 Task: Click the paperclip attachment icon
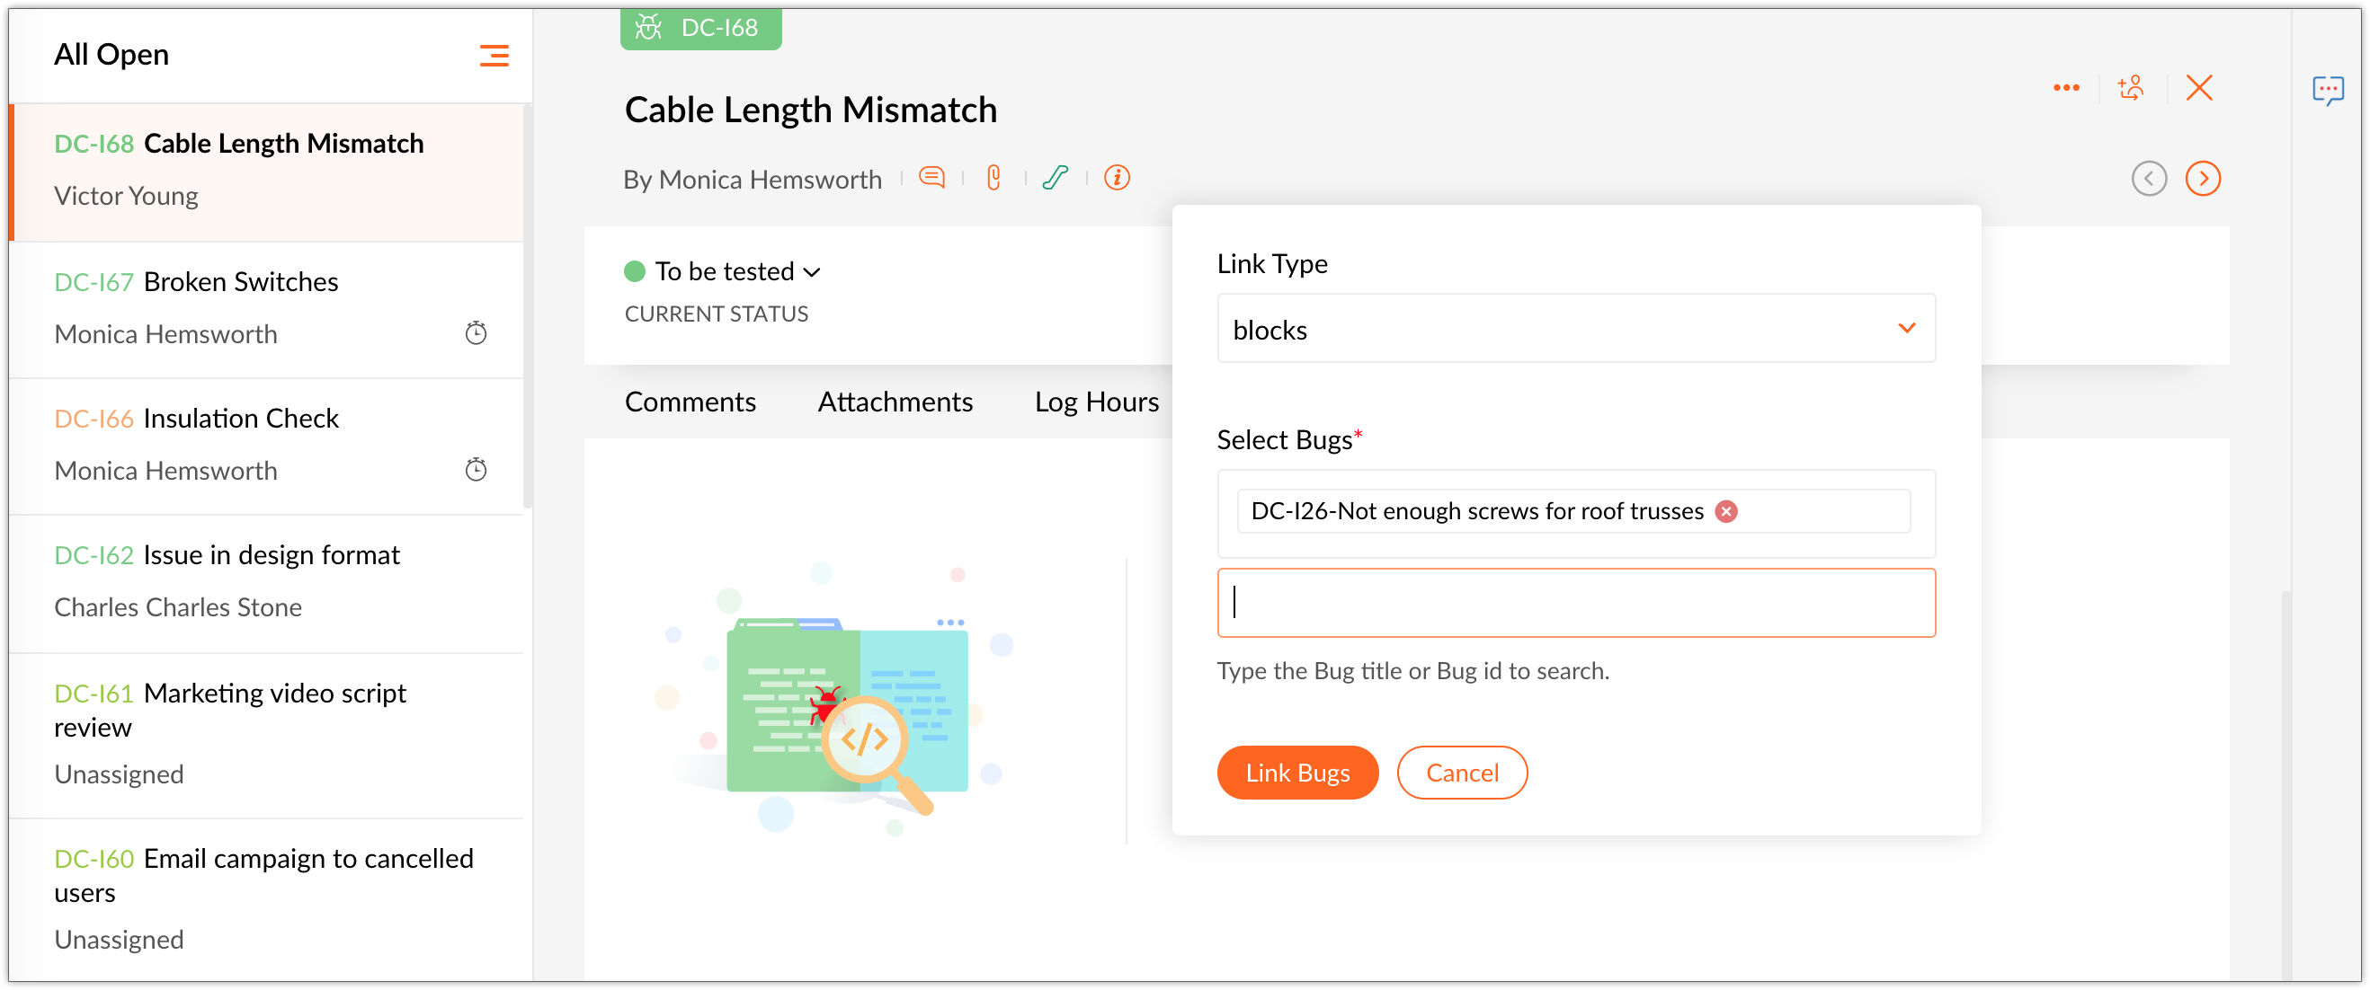pyautogui.click(x=993, y=177)
